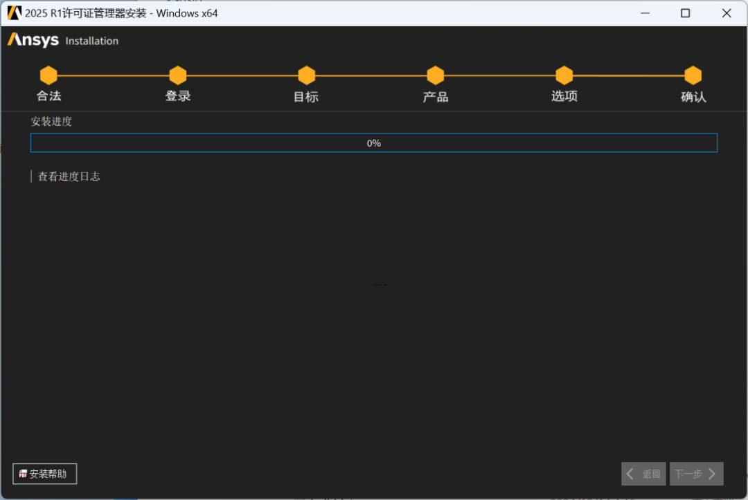The image size is (748, 500).
Task: Click the 确认 step hexagon
Action: coord(693,75)
